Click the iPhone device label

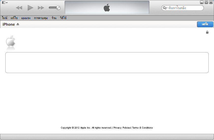9,24
